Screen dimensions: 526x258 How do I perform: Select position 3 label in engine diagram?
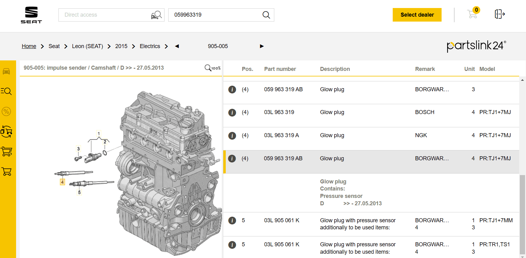pyautogui.click(x=79, y=149)
